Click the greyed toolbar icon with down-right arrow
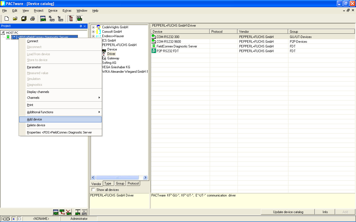Screen dimensions: 356x222 click(60, 19)
